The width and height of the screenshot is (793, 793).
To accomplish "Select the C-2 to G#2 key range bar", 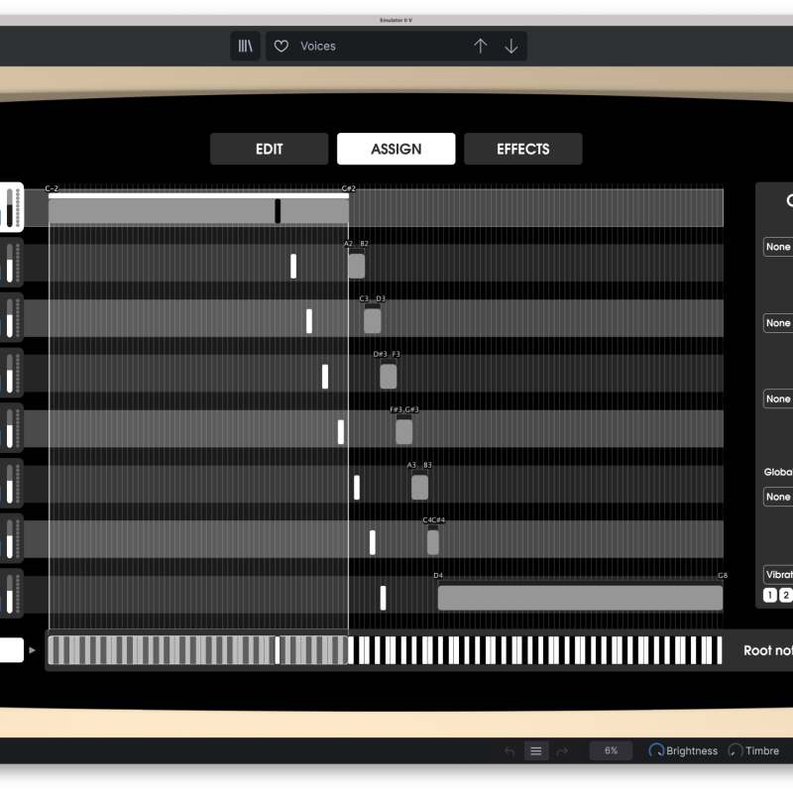I will (x=199, y=211).
